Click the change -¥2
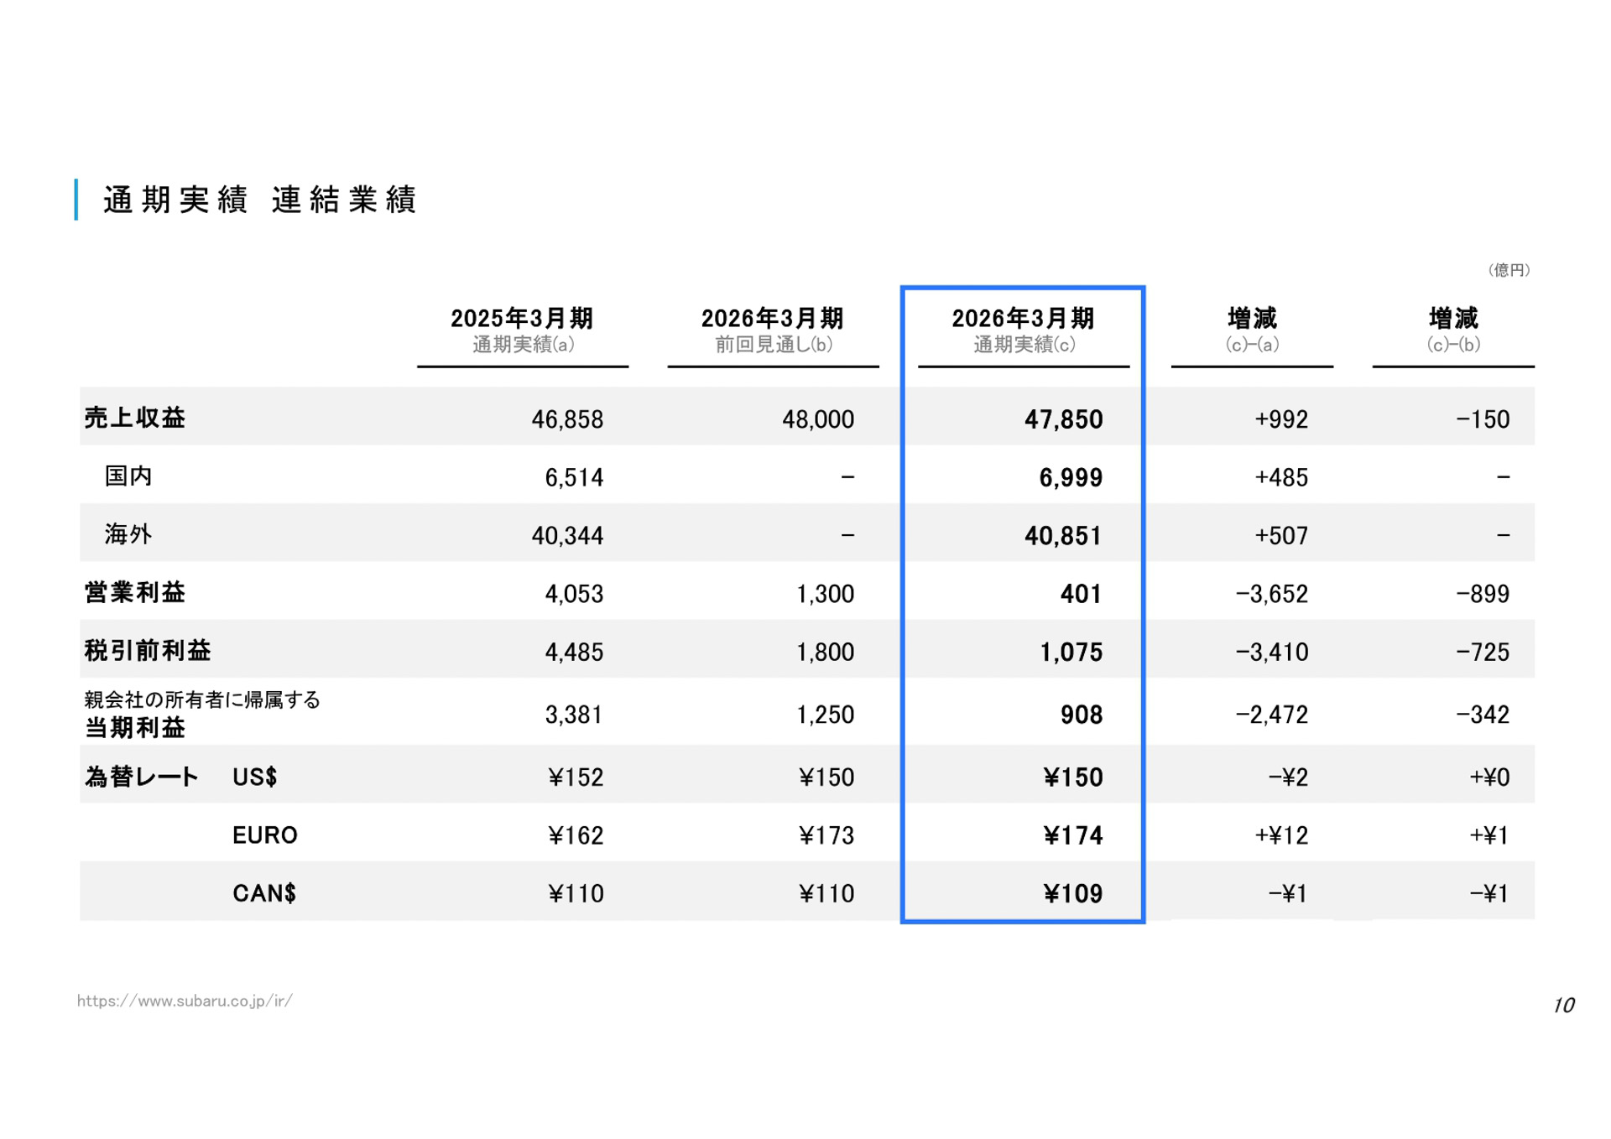 1288,778
